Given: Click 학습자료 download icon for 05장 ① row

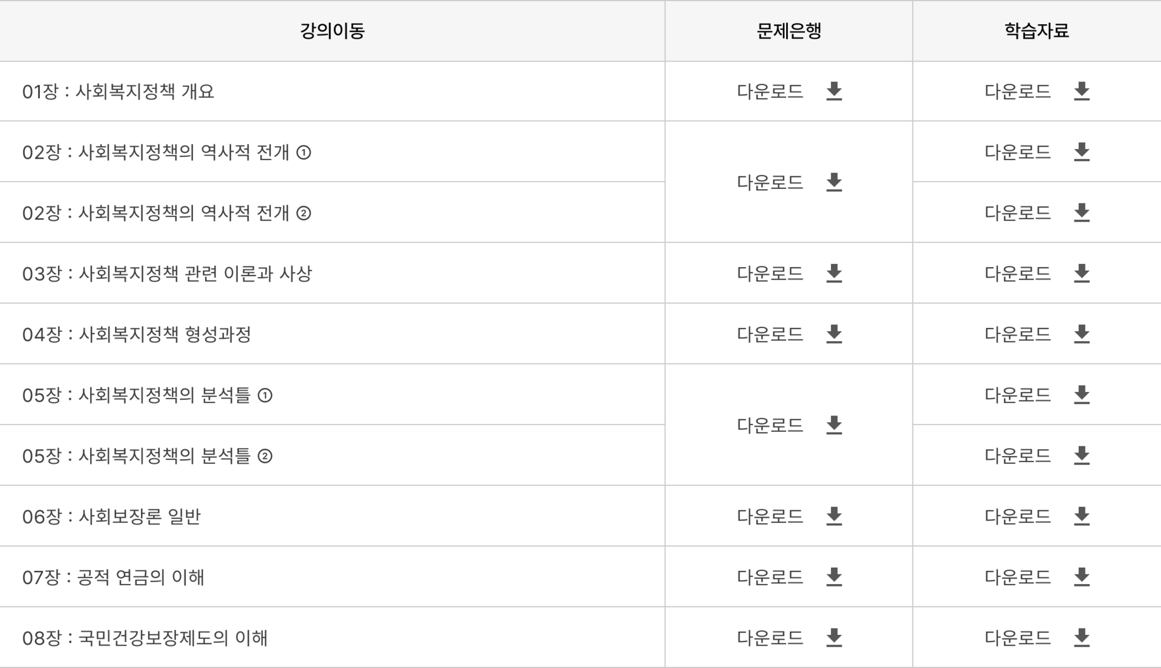Looking at the screenshot, I should (1081, 395).
